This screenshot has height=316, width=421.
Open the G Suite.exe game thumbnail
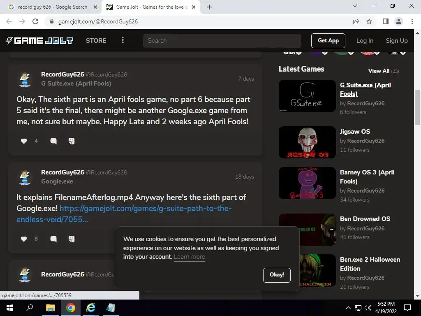(x=307, y=95)
